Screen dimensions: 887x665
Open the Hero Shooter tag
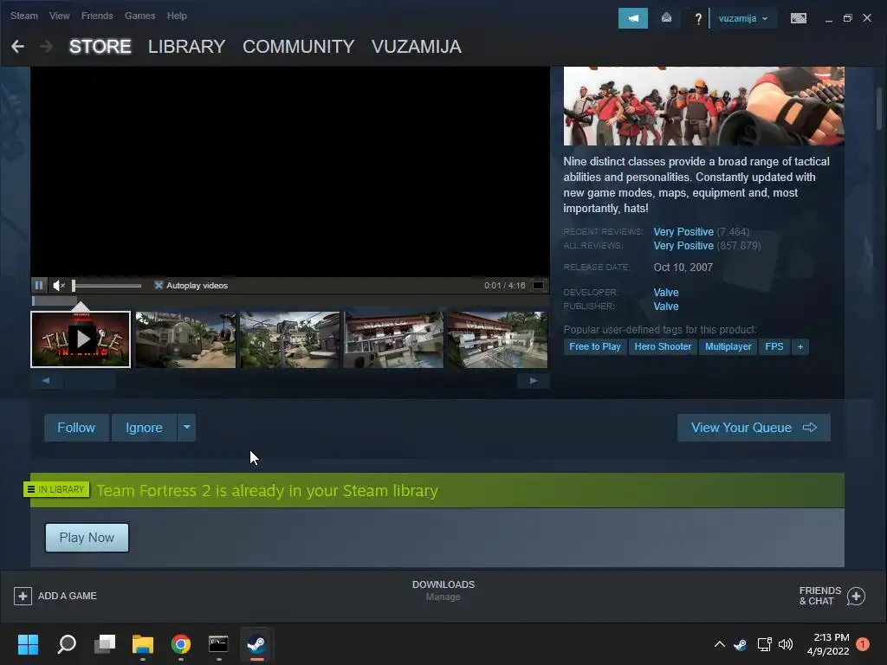coord(663,346)
